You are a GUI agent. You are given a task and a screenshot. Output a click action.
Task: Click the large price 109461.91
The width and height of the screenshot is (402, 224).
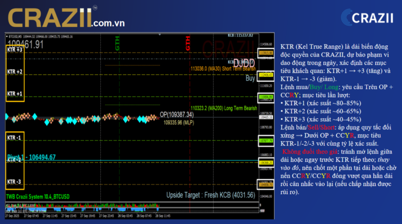(x=26, y=45)
